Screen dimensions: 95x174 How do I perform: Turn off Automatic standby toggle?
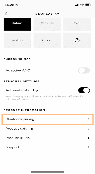[84, 90]
